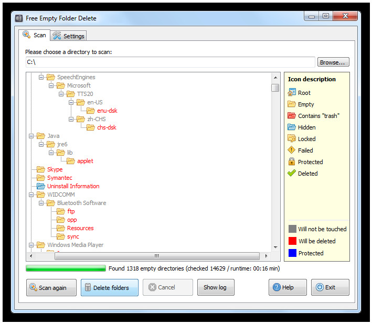372x324 pixels.
Task: Click the Hidden blue folder legend icon
Action: point(292,127)
